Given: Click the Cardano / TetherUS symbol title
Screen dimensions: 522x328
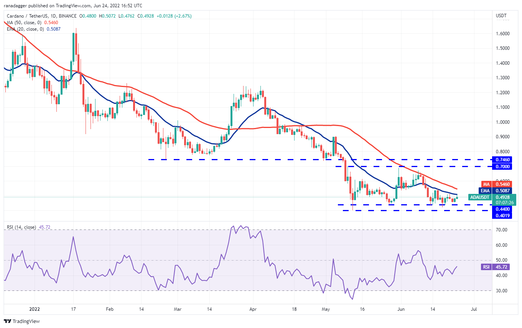Looking at the screenshot, I should coord(41,16).
